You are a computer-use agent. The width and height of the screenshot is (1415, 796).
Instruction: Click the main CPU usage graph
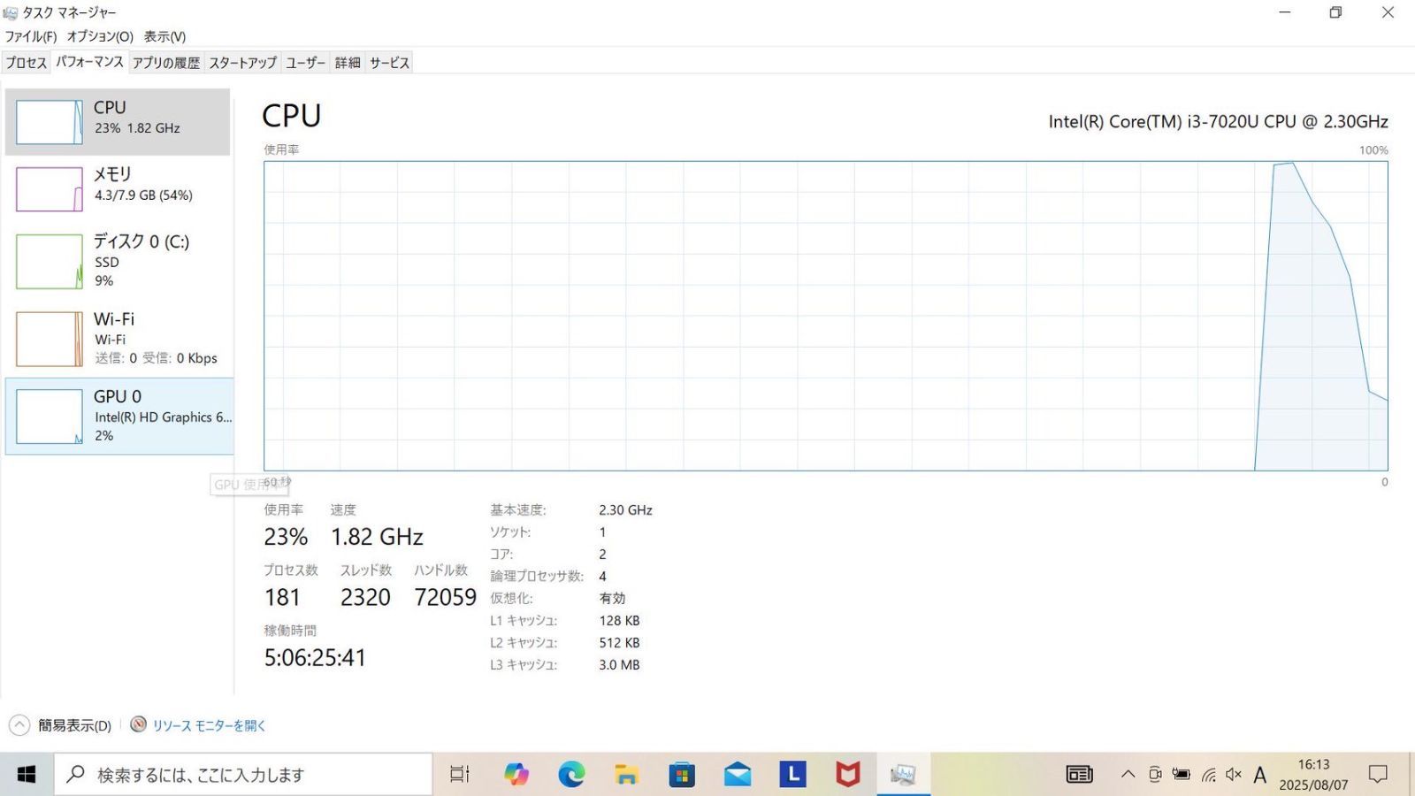tap(826, 316)
